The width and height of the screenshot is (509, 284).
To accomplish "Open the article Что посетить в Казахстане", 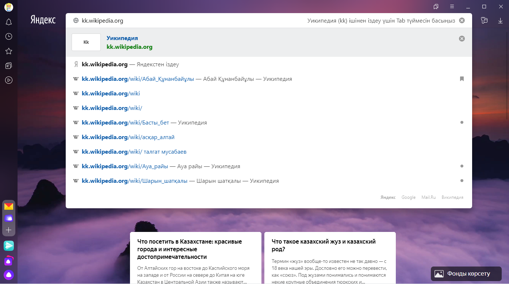I will [196, 258].
